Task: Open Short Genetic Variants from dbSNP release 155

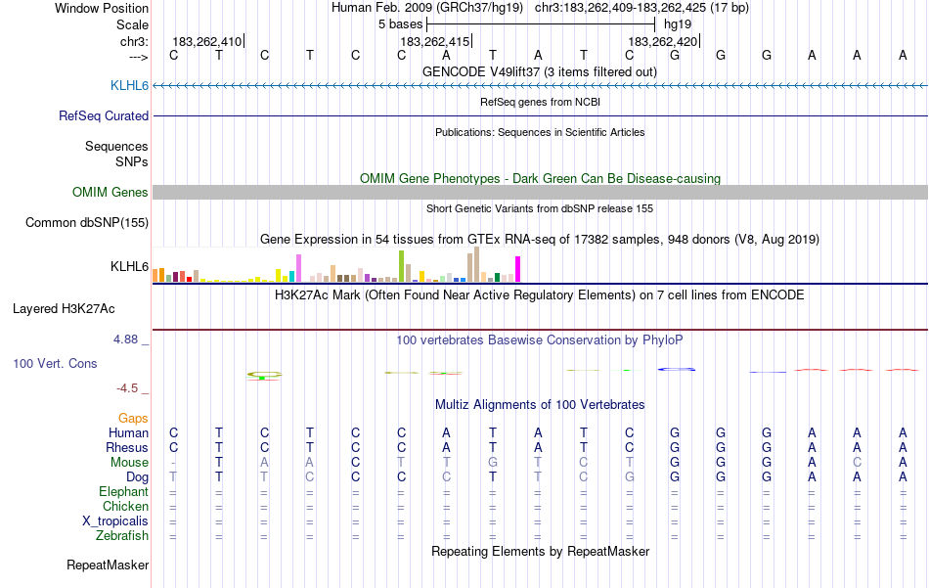Action: point(540,208)
